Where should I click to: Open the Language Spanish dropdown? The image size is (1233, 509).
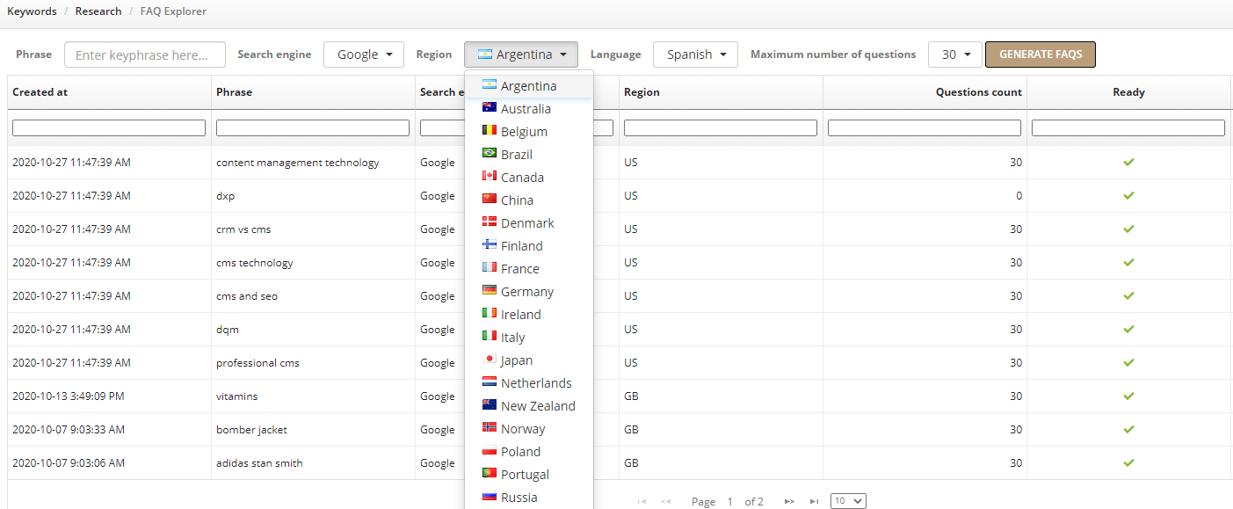696,55
